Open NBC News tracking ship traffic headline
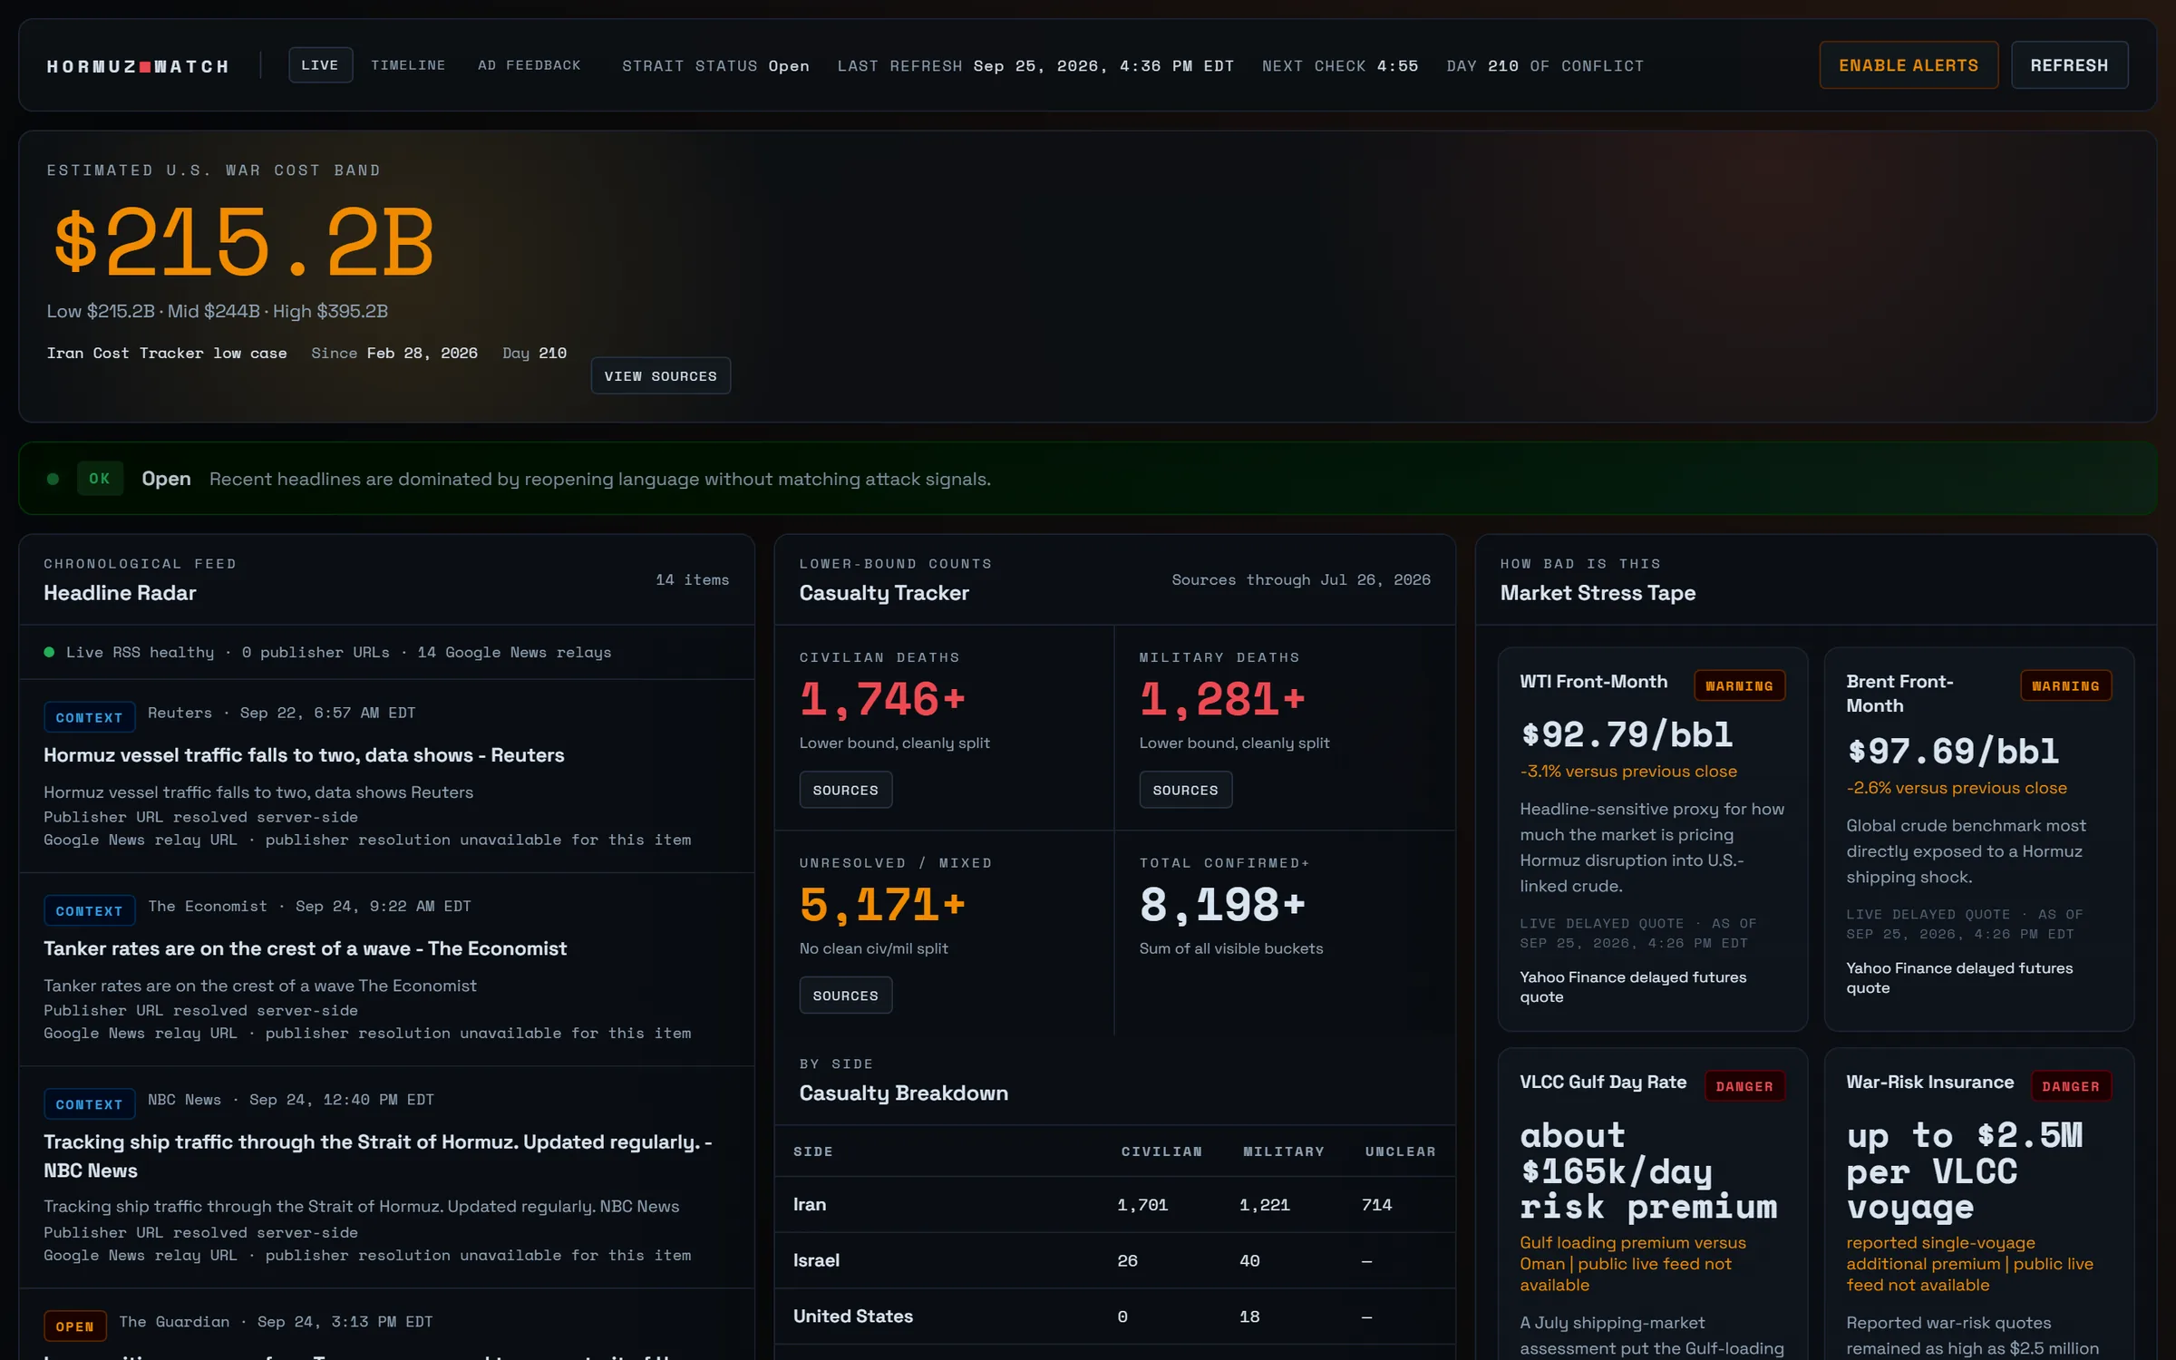Viewport: 2176px width, 1360px height. (378, 1156)
